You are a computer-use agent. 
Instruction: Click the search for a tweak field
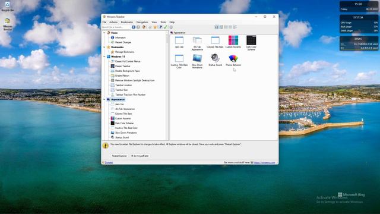click(x=116, y=27)
